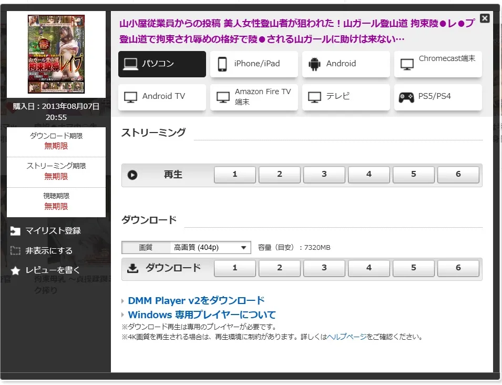Select the パソコン device tab

pyautogui.click(x=162, y=64)
